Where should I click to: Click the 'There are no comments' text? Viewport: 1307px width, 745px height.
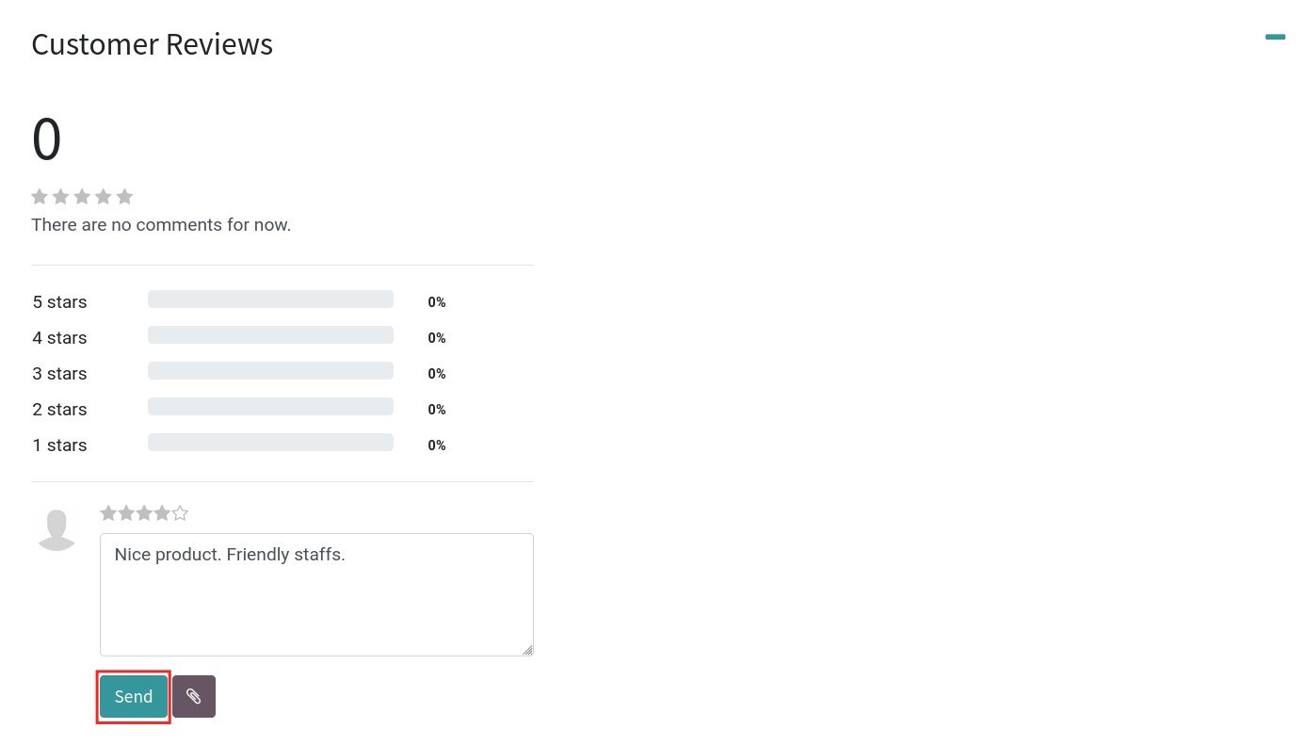click(161, 225)
